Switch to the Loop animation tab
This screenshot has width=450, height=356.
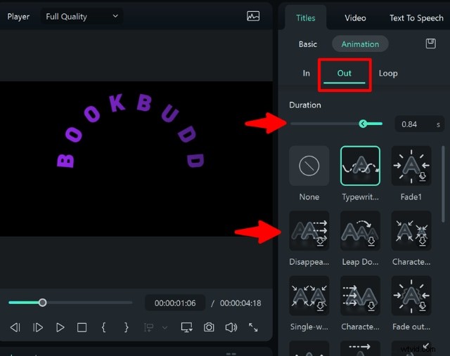[388, 73]
